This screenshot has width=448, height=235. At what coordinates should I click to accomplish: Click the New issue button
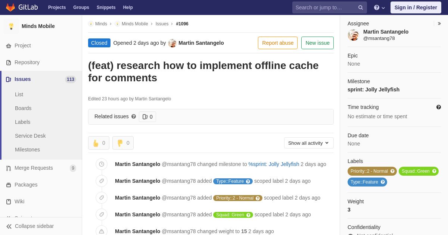pyautogui.click(x=317, y=43)
